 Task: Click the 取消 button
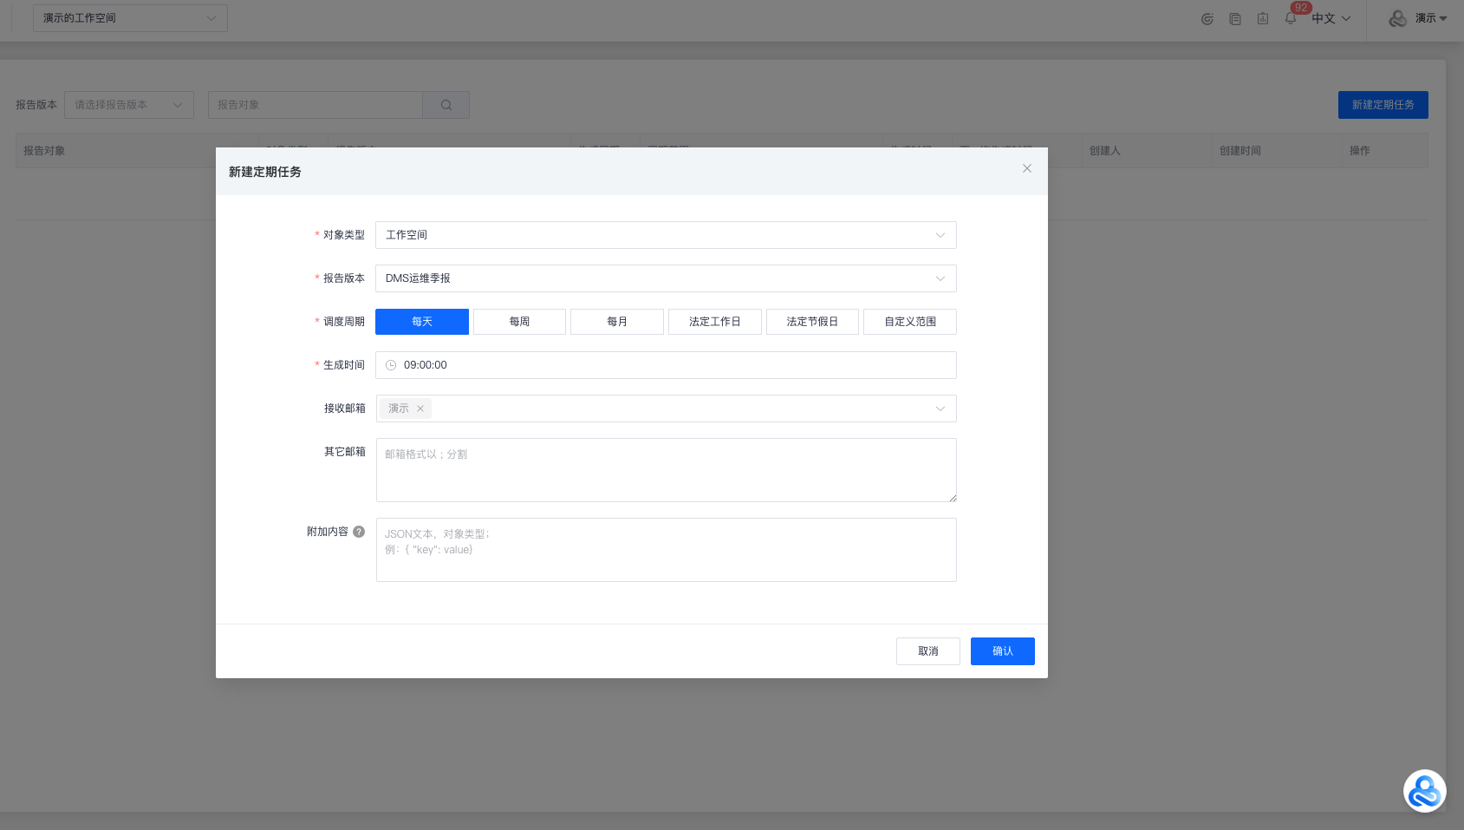pos(927,651)
